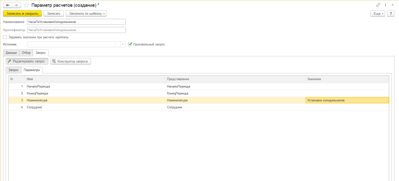The image size is (399, 181).
Task: Click the Значение cell for КонецПериода
Action: tap(347, 93)
